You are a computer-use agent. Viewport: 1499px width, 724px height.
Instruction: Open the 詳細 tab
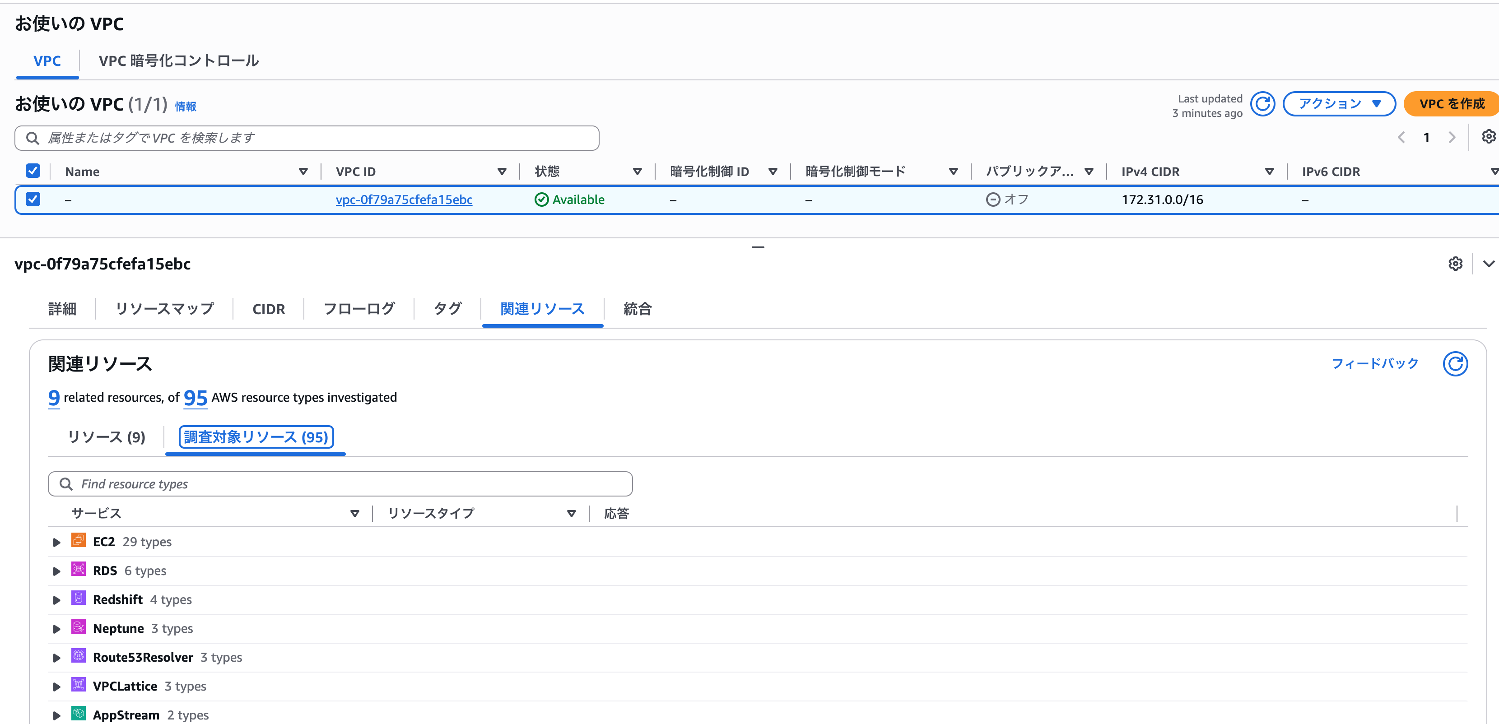tap(62, 309)
